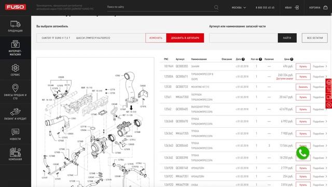Screen dimensions: 332x187
Task: Click Заказать for part QC000733
Action: 303,87
